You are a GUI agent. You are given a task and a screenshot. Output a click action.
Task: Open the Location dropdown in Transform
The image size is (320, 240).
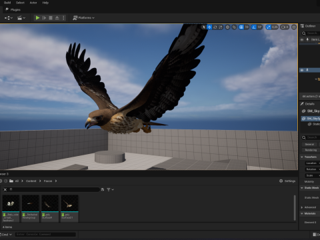coord(312,163)
